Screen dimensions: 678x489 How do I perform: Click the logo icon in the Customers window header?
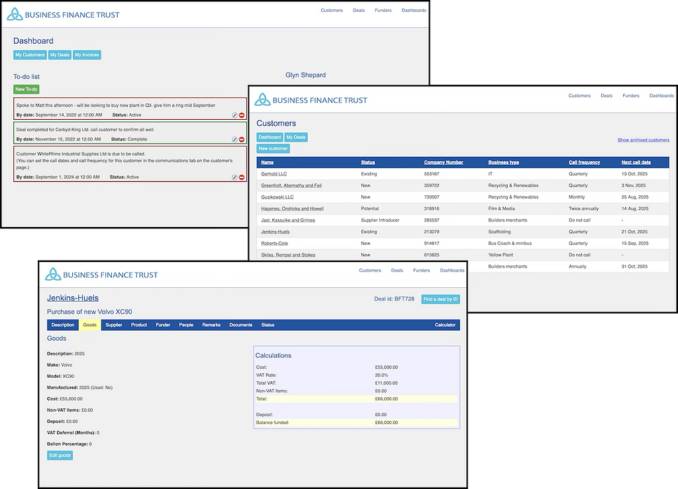pyautogui.click(x=264, y=101)
